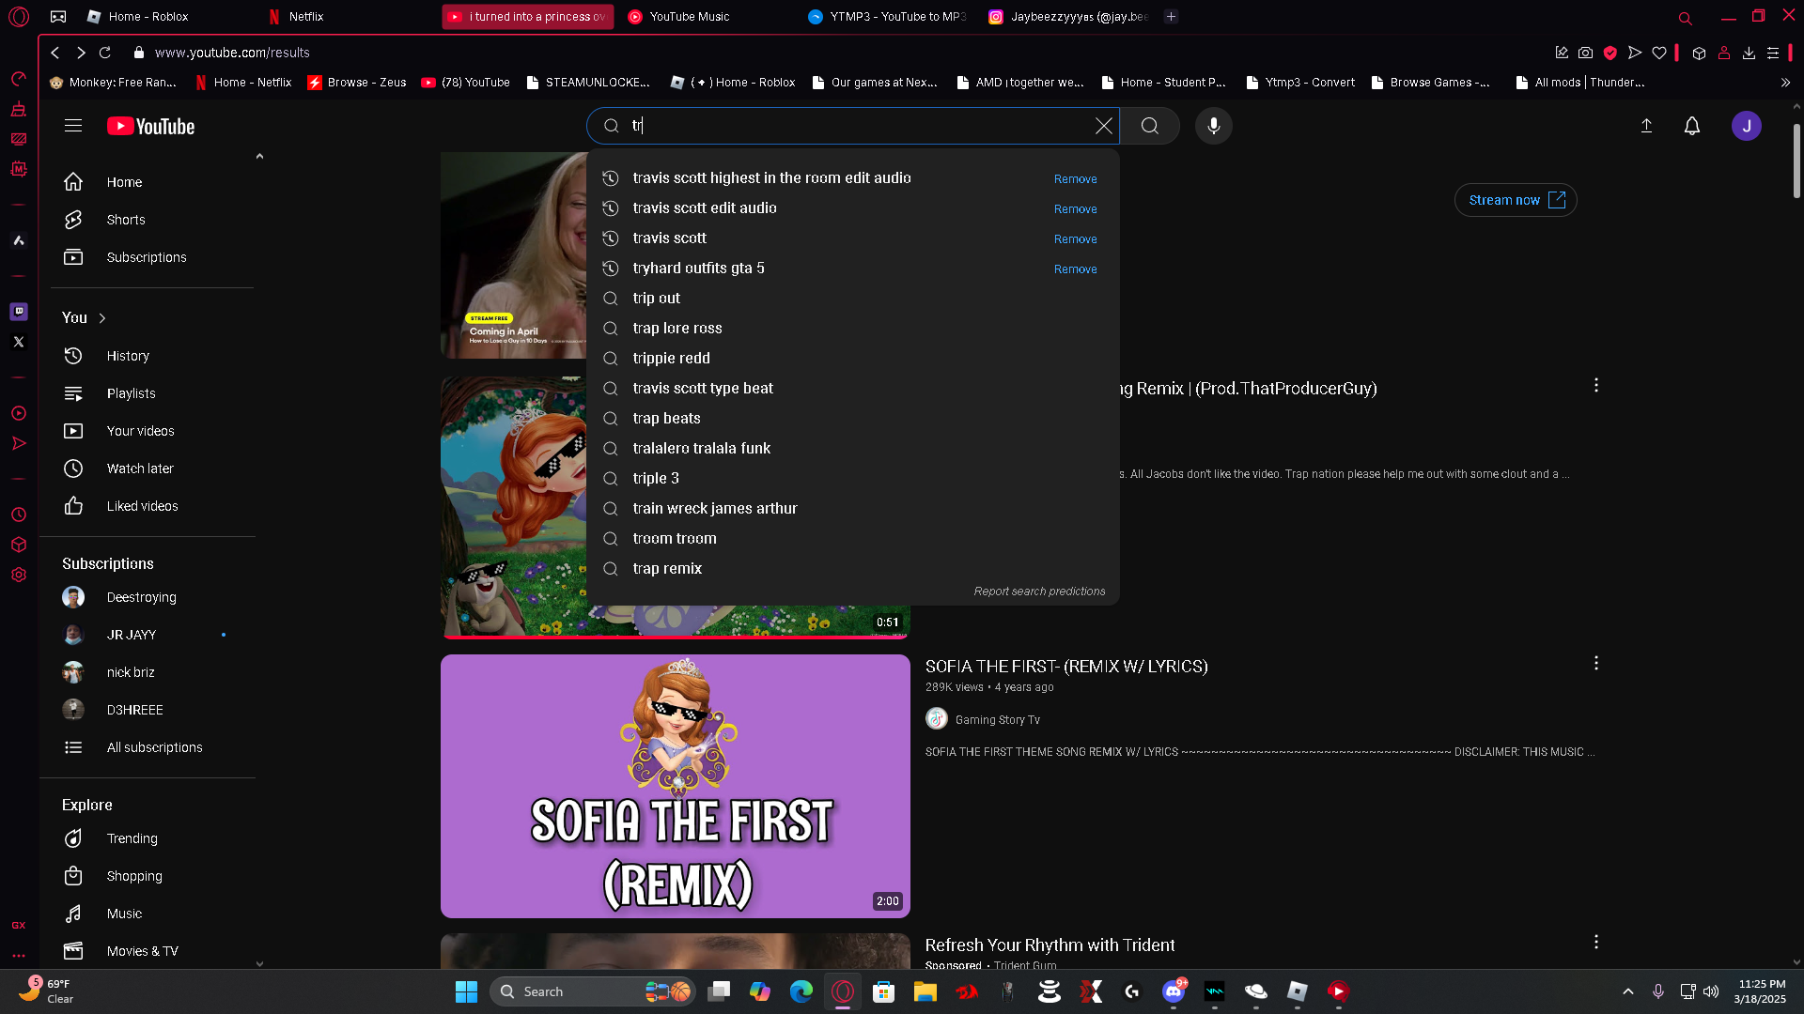Select 'train wreck james arthur' suggestion

[x=852, y=508]
